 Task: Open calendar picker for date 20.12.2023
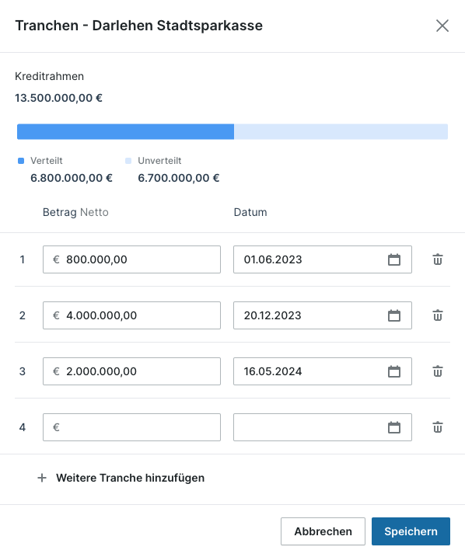coord(394,315)
